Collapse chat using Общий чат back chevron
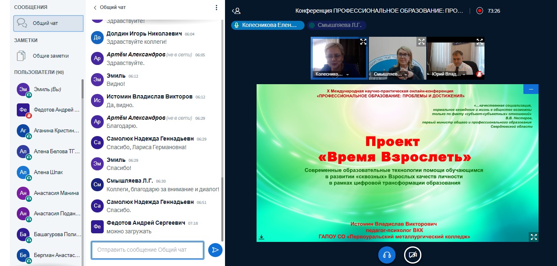This screenshot has width=557, height=266. click(x=95, y=7)
